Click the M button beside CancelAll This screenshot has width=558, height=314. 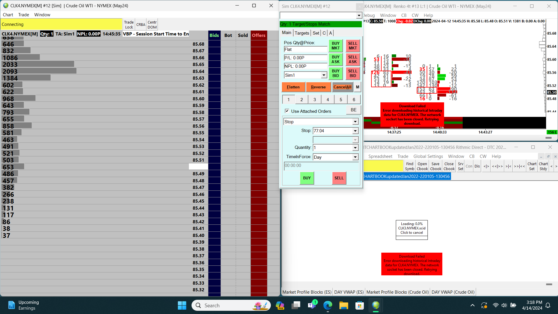pos(357,87)
